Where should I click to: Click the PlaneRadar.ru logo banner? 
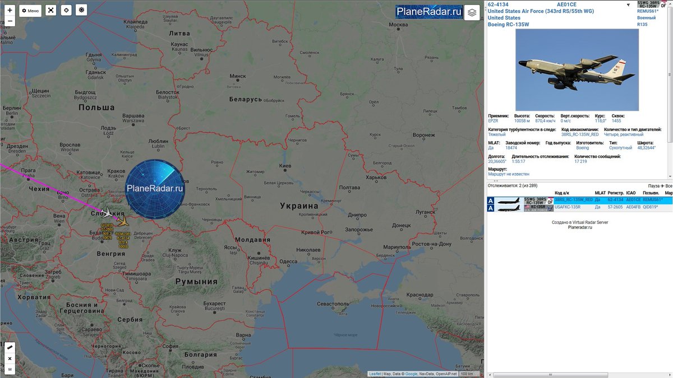(x=429, y=12)
